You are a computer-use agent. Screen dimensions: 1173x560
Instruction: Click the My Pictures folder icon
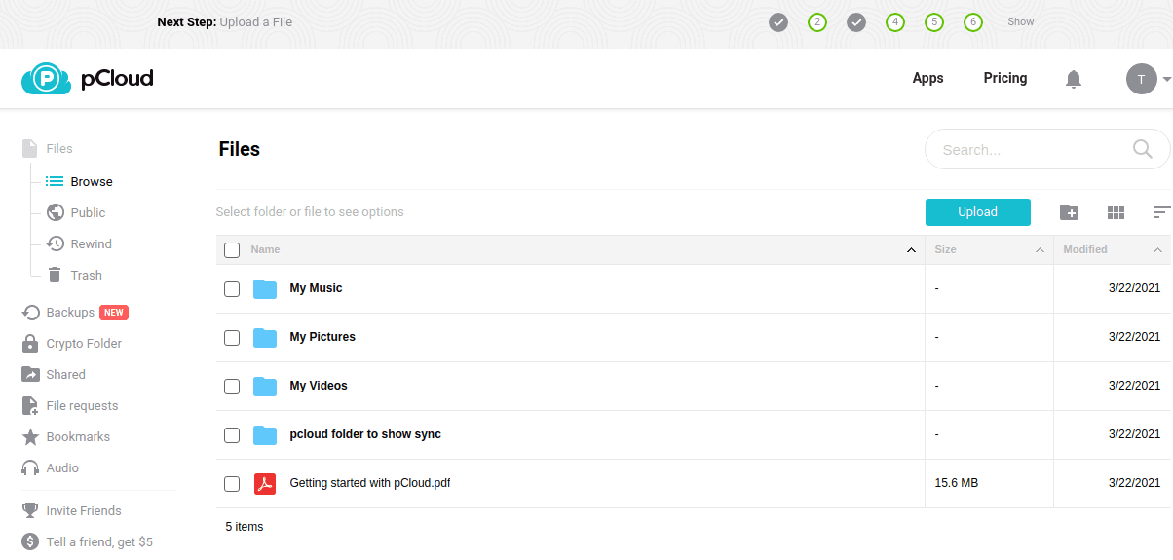265,337
